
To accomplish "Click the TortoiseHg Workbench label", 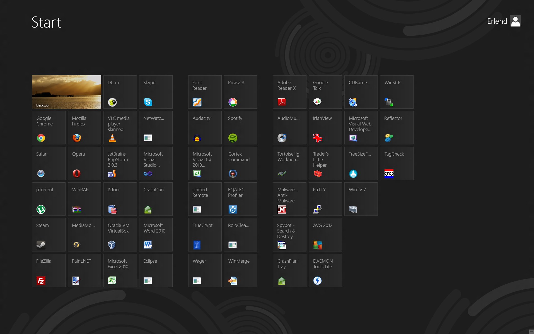I will click(288, 157).
